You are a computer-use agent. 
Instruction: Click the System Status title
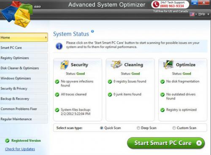click(x=71, y=34)
